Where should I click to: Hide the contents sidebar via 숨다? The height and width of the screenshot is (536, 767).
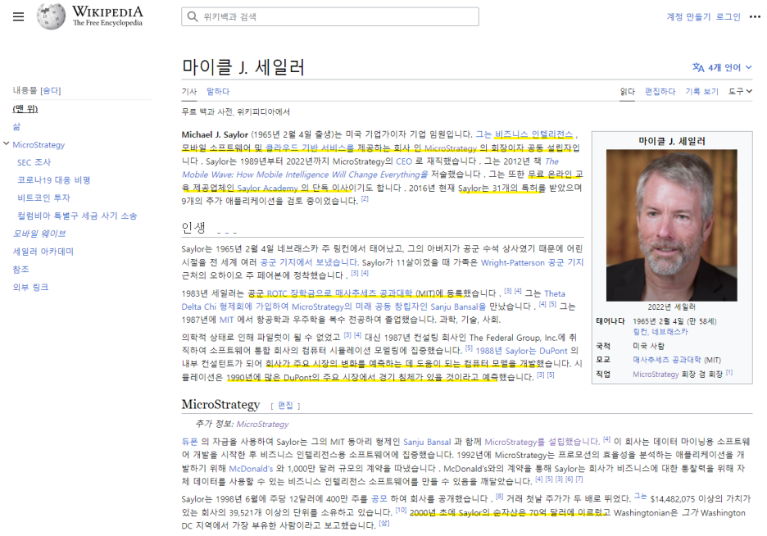click(51, 90)
